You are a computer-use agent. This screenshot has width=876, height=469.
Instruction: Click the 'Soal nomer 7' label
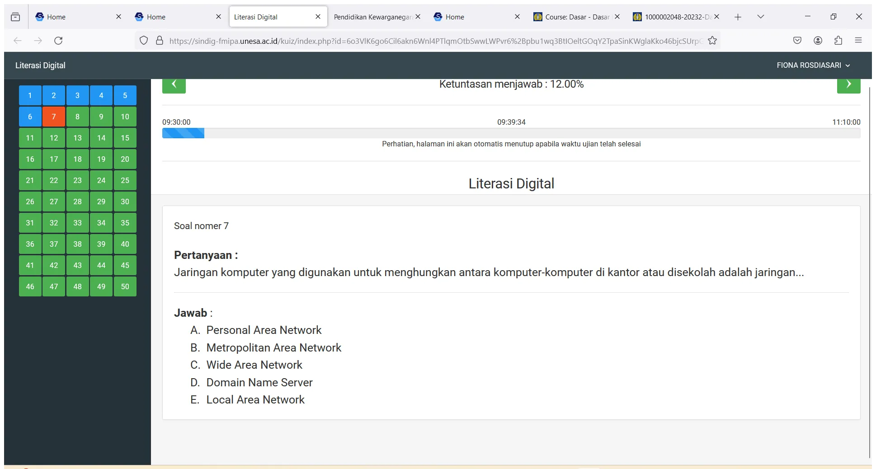point(201,226)
